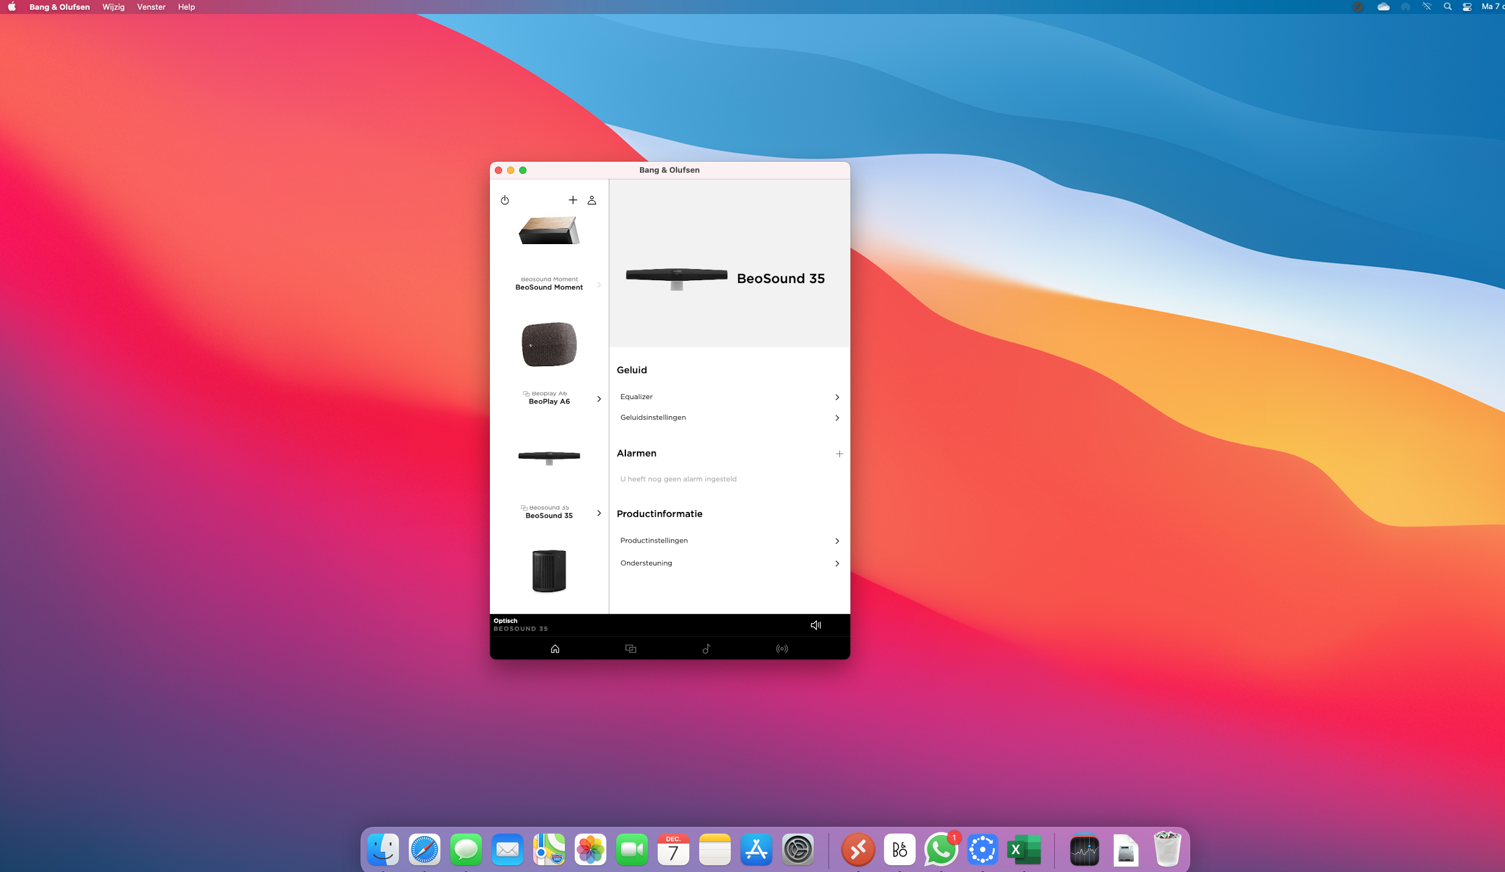Open the Wijzig menu
Image resolution: width=1505 pixels, height=872 pixels.
(x=113, y=7)
